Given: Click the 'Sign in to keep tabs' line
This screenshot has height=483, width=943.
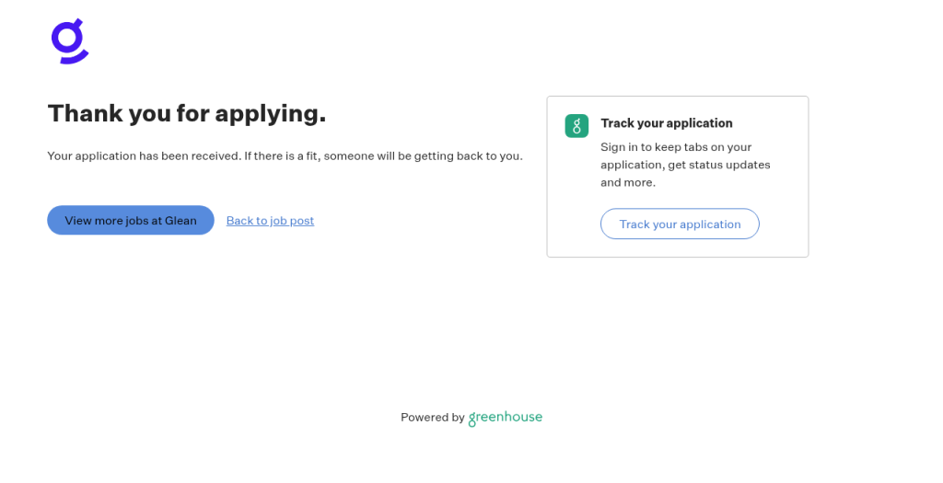Looking at the screenshot, I should (x=676, y=147).
